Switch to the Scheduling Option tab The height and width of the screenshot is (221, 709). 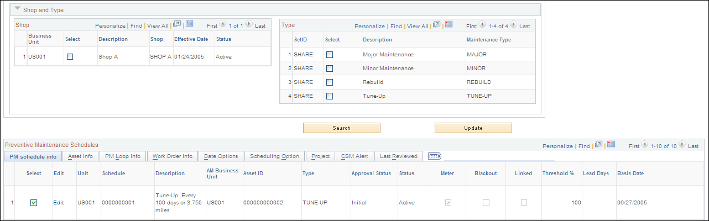(x=274, y=156)
